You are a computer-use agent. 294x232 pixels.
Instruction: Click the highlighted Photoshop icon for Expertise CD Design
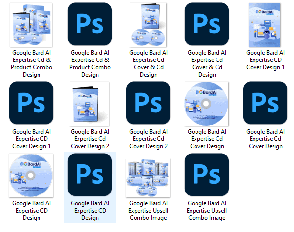coord(90,174)
